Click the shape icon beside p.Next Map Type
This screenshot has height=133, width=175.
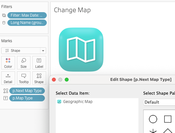(6, 91)
